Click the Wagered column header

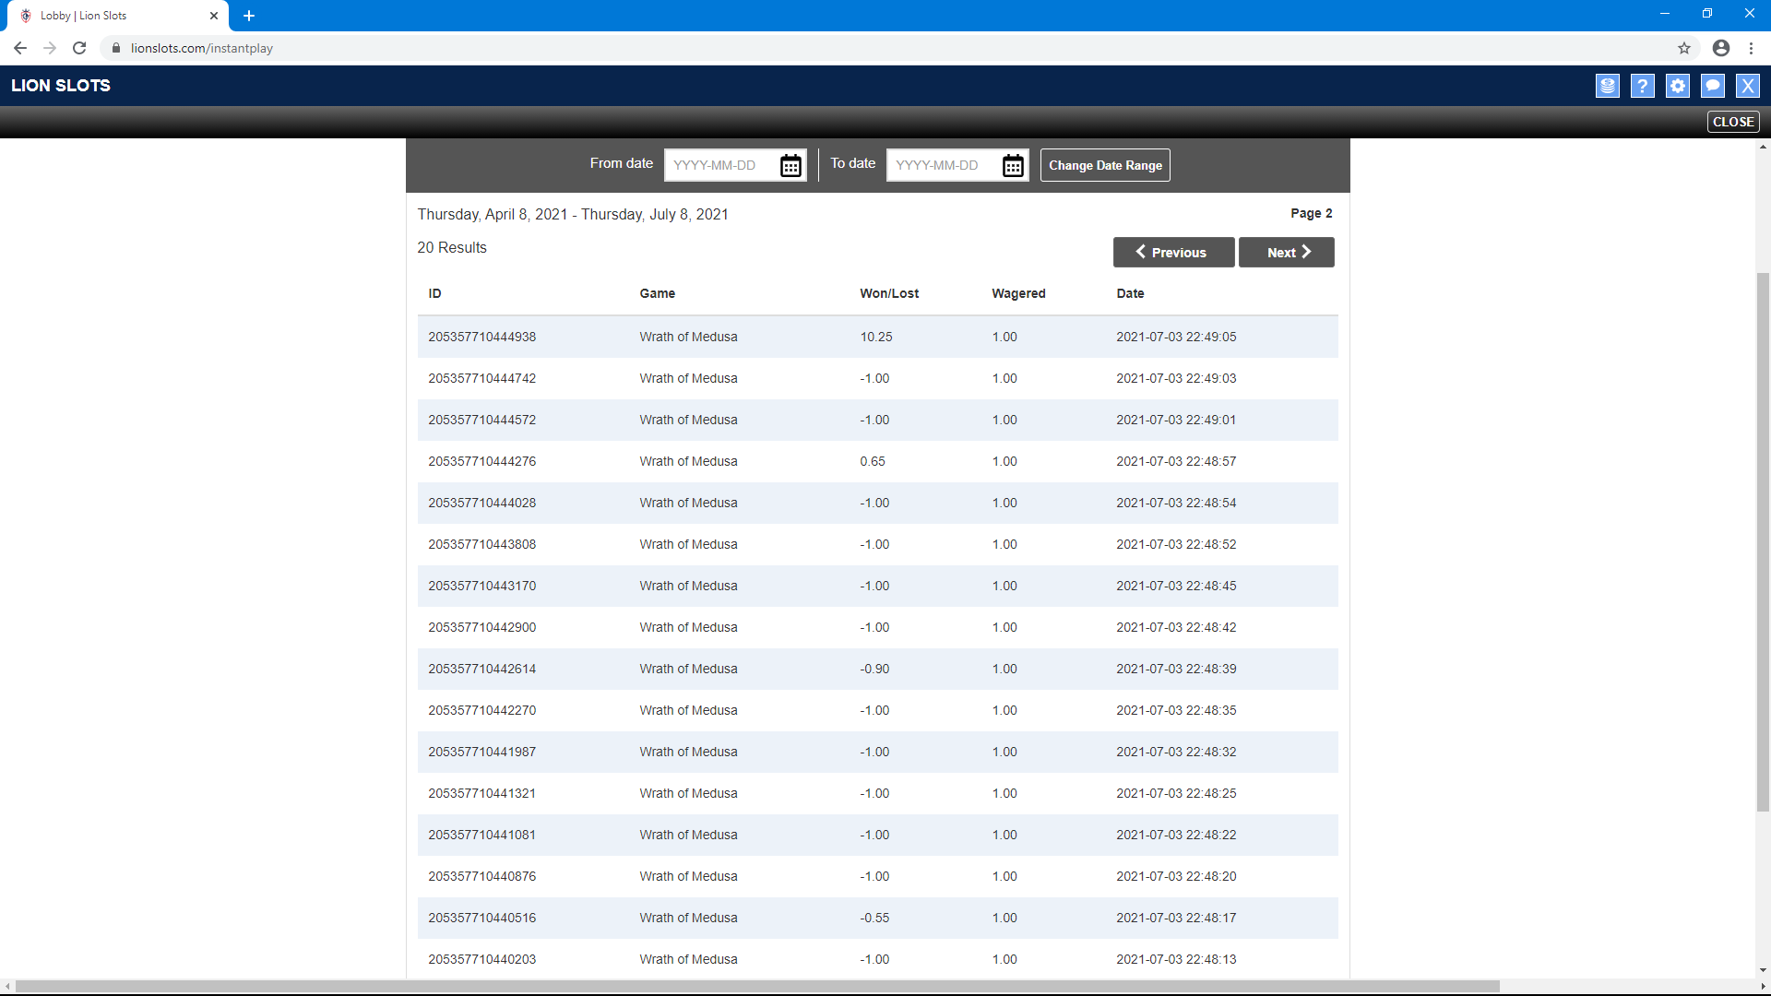[1018, 293]
